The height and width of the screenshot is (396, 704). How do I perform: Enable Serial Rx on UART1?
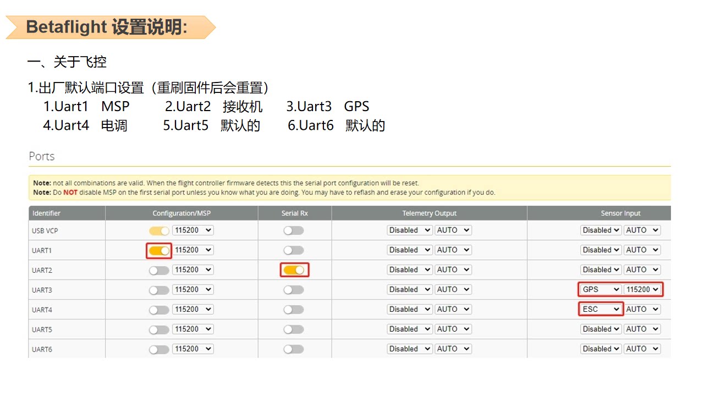coord(294,250)
